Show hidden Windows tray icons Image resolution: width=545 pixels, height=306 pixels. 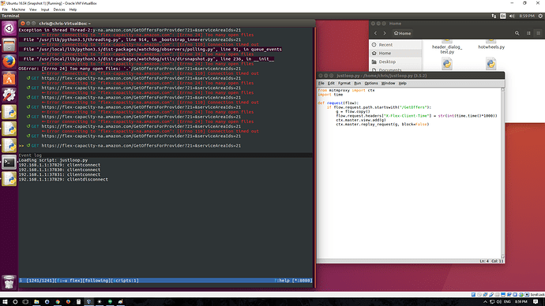click(485, 302)
